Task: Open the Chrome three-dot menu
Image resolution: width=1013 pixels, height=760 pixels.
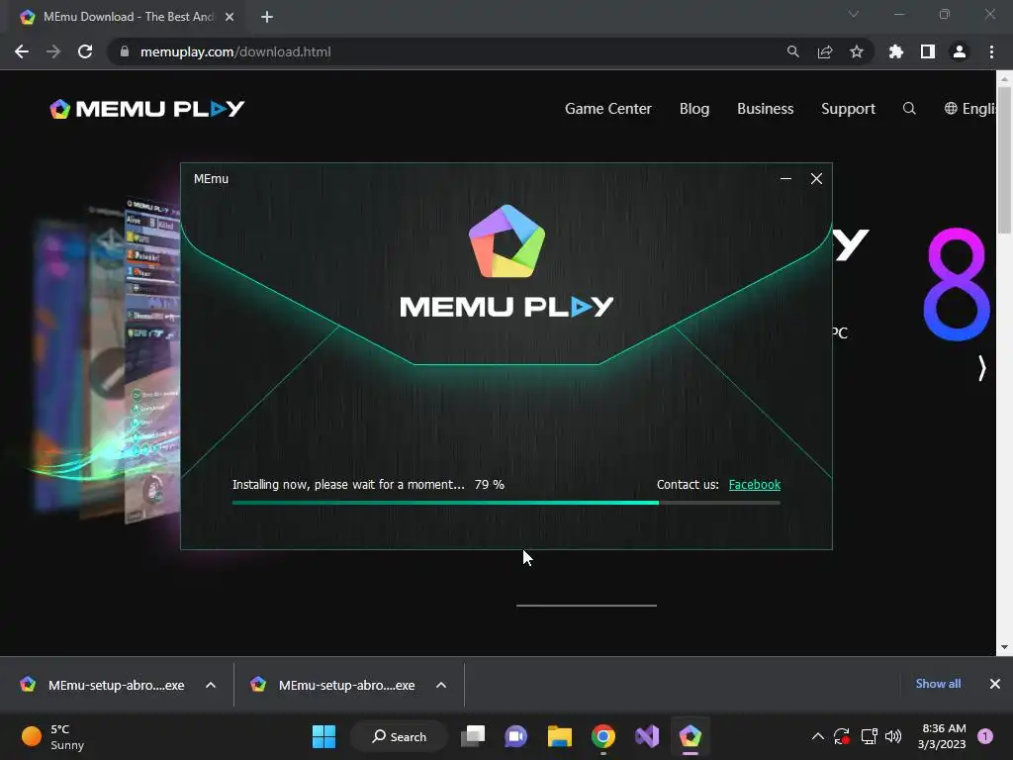Action: point(991,51)
